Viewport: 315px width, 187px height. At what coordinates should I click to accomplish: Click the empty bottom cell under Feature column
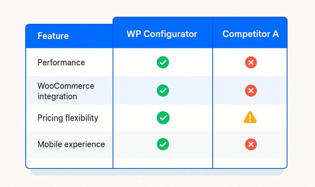(69, 162)
